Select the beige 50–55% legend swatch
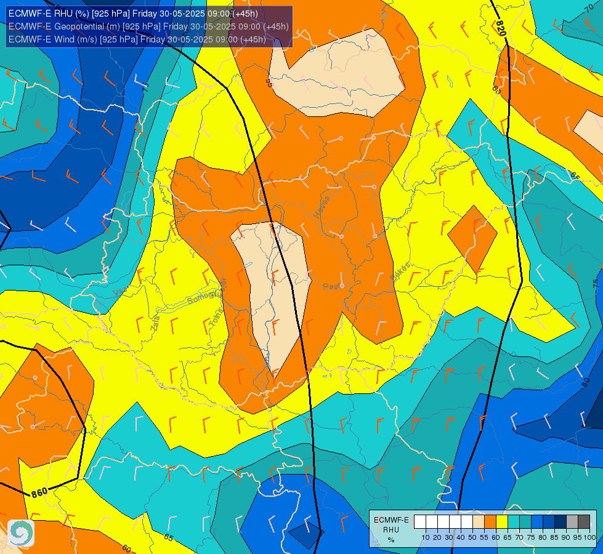Image resolution: width=603 pixels, height=554 pixels. point(479,522)
